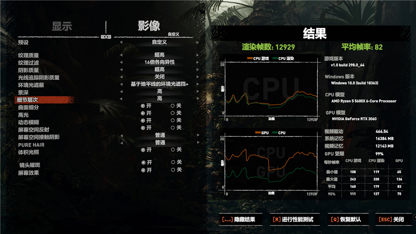The height and width of the screenshot is (234, 416).
Task: Close menu with [ESC] 关闭 button
Action: 394,220
